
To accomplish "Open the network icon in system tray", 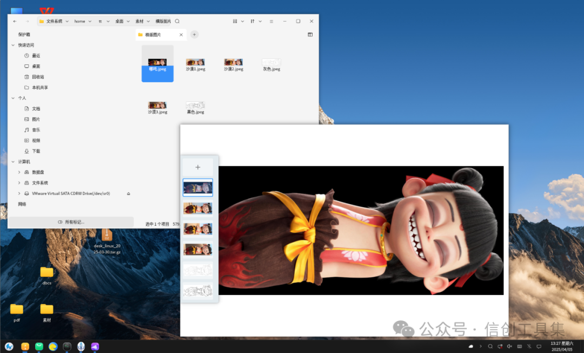I will click(x=500, y=347).
